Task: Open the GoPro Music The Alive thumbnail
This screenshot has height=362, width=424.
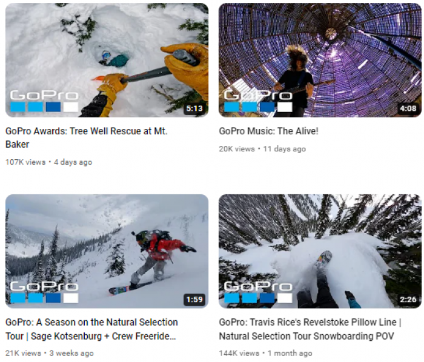Action: [320, 60]
